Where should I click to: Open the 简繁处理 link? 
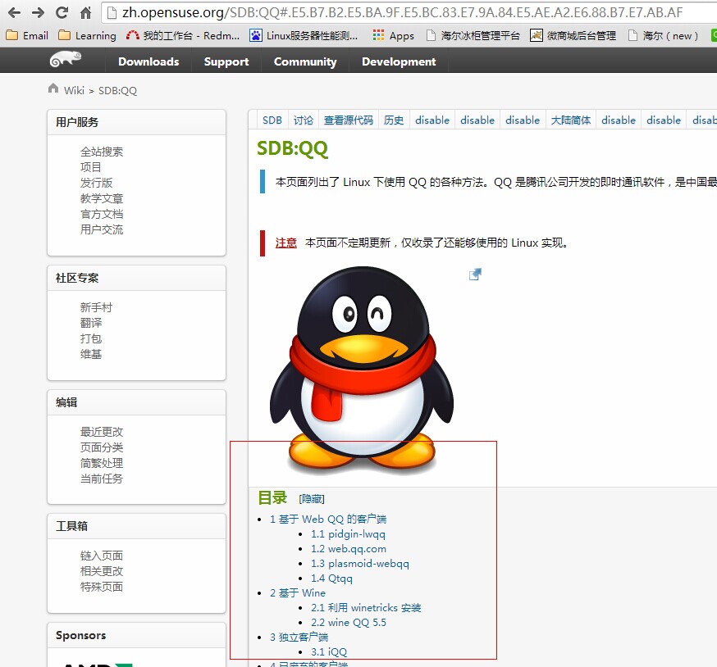(x=102, y=463)
